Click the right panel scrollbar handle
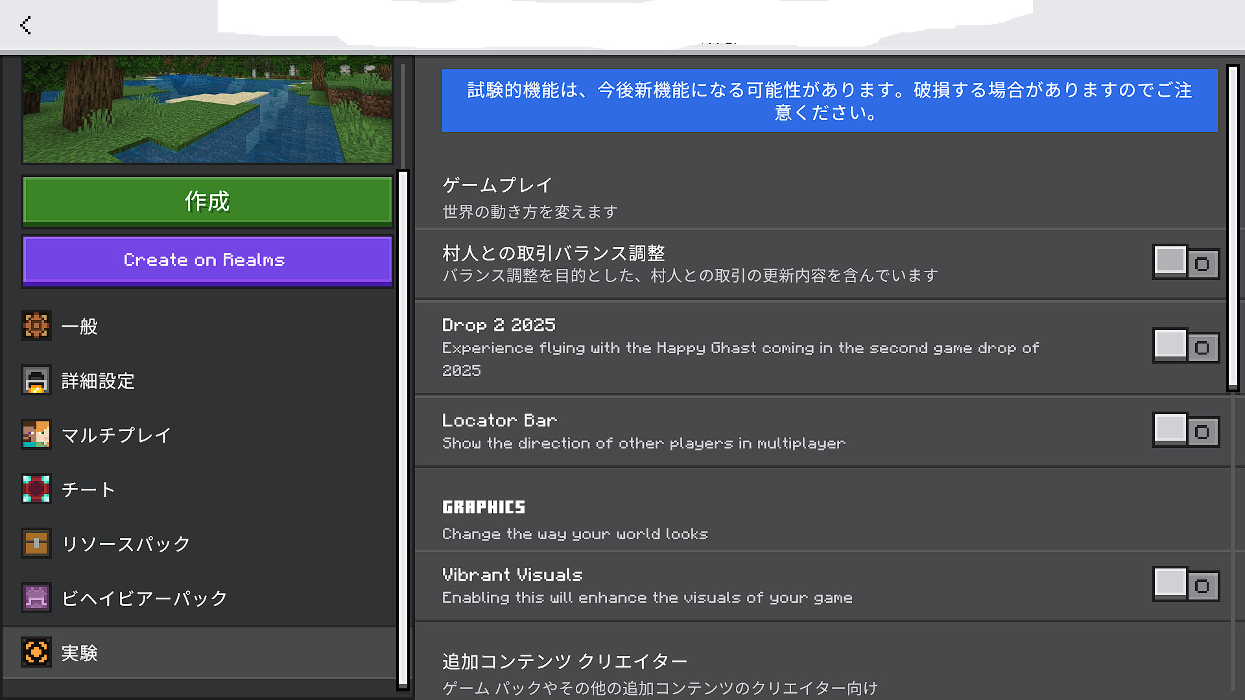1245x700 pixels. [1232, 227]
